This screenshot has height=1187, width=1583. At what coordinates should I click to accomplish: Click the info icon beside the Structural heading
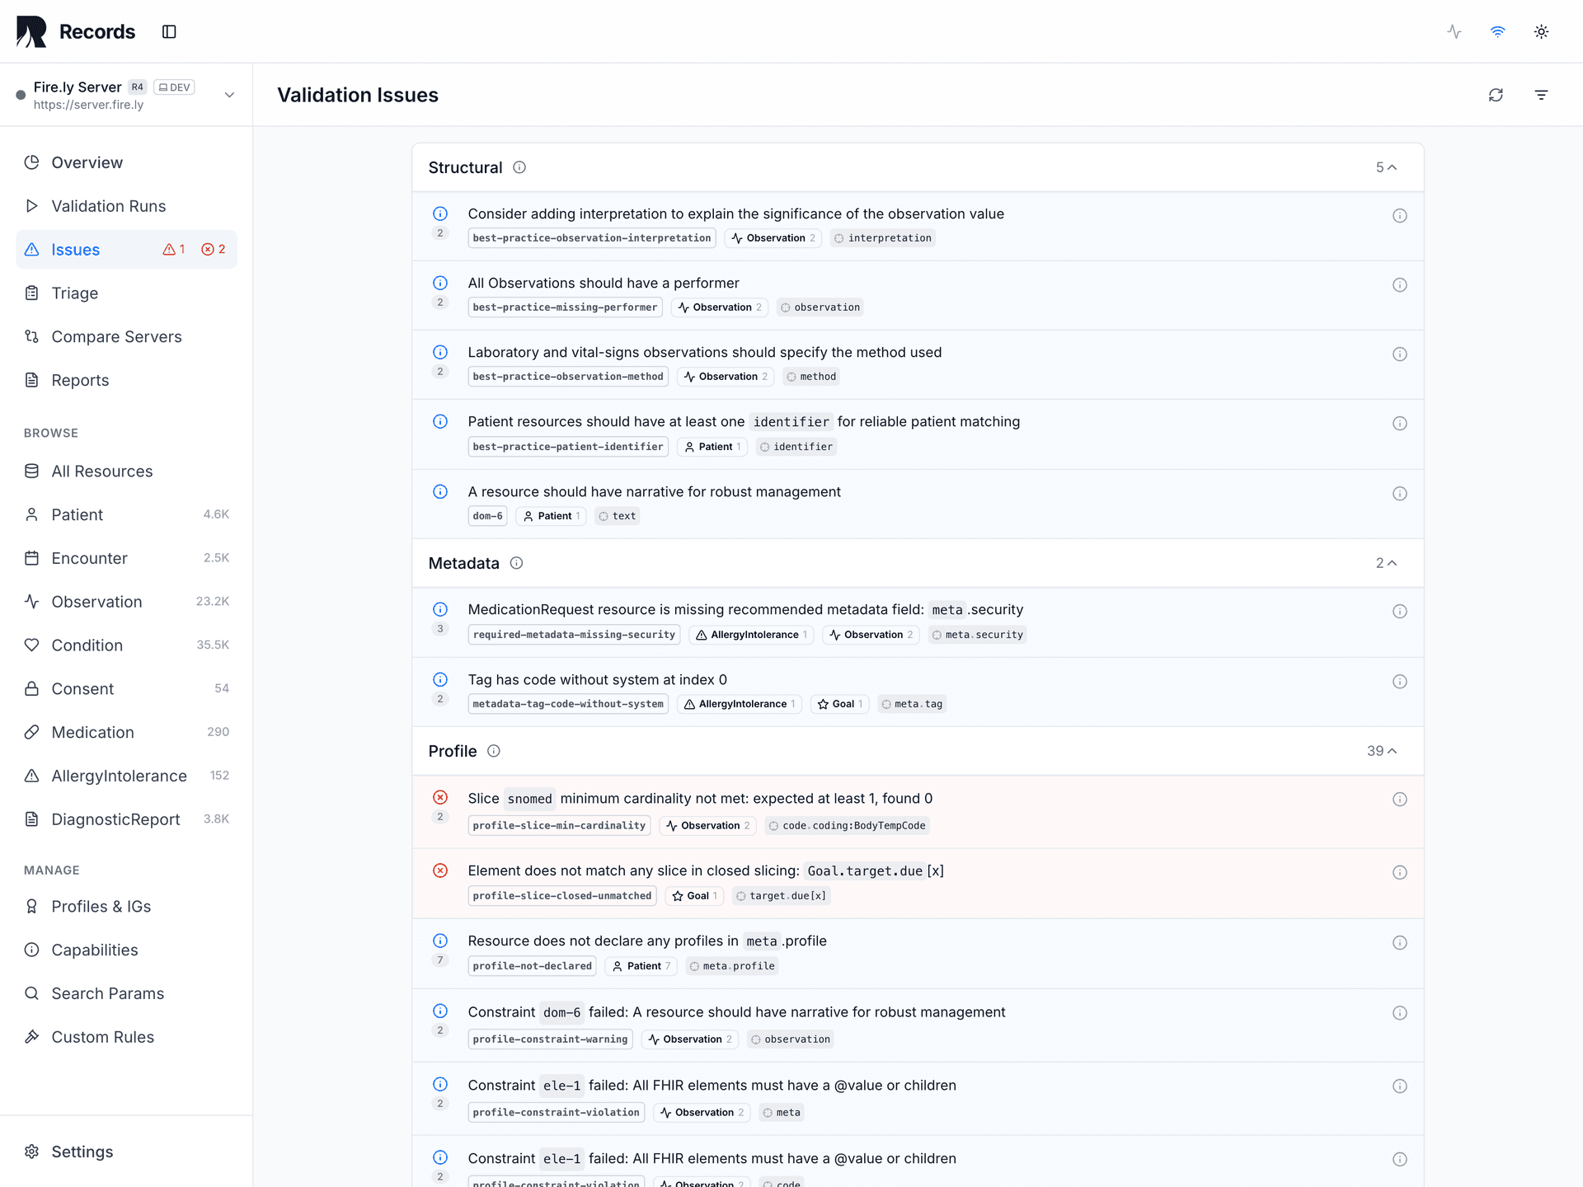tap(519, 167)
